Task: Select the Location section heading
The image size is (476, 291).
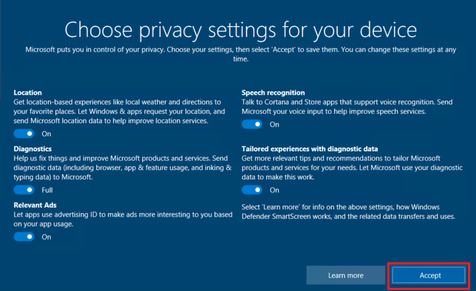Action: [28, 93]
